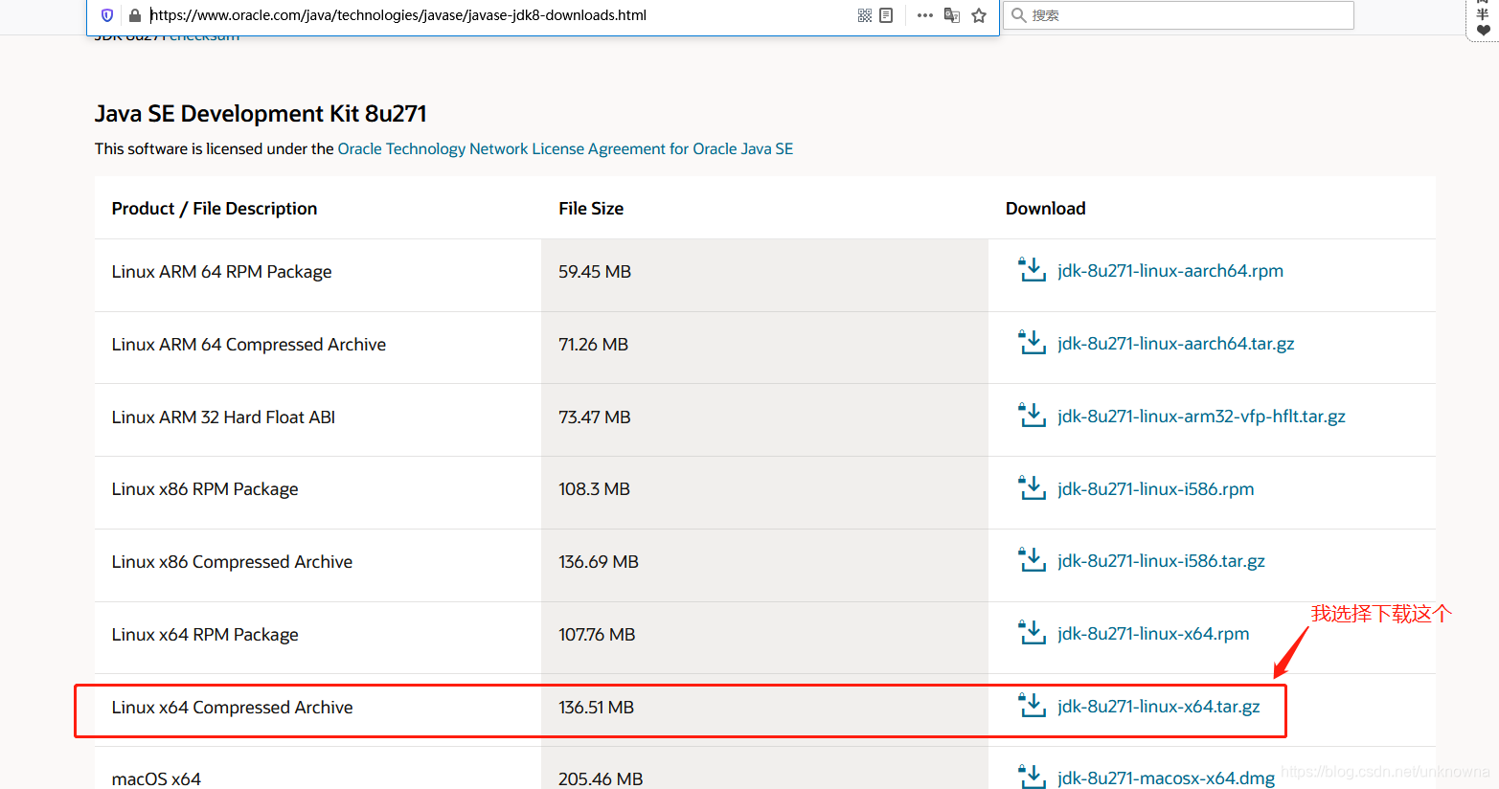Click download icon for jdk-8u271-linux-i586.tar.gz
Viewport: 1499px width, 789px height.
pos(1032,560)
